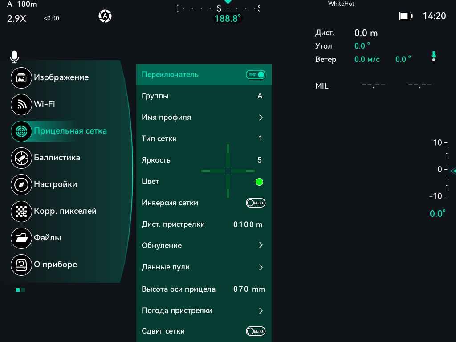The height and width of the screenshot is (342, 456).
Task: Click the WhiteHot palette label
Action: pos(341,4)
